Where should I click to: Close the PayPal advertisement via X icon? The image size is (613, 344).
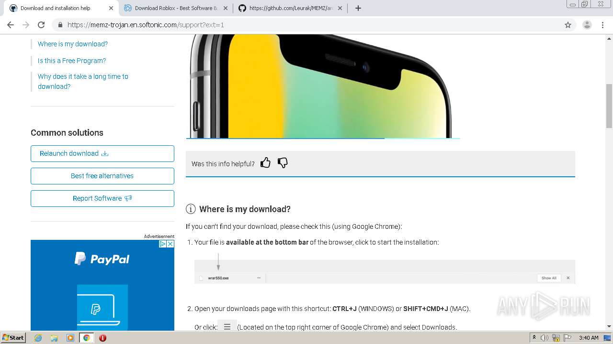click(x=170, y=244)
